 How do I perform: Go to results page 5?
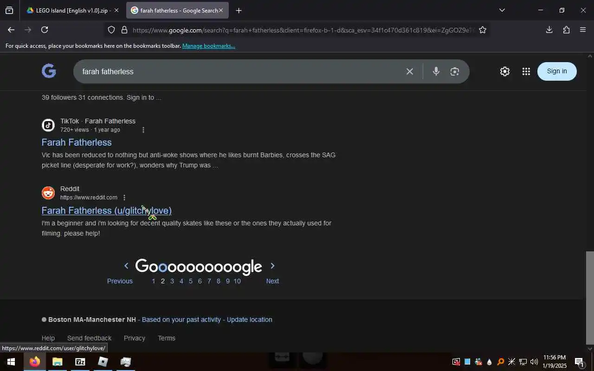(191, 281)
